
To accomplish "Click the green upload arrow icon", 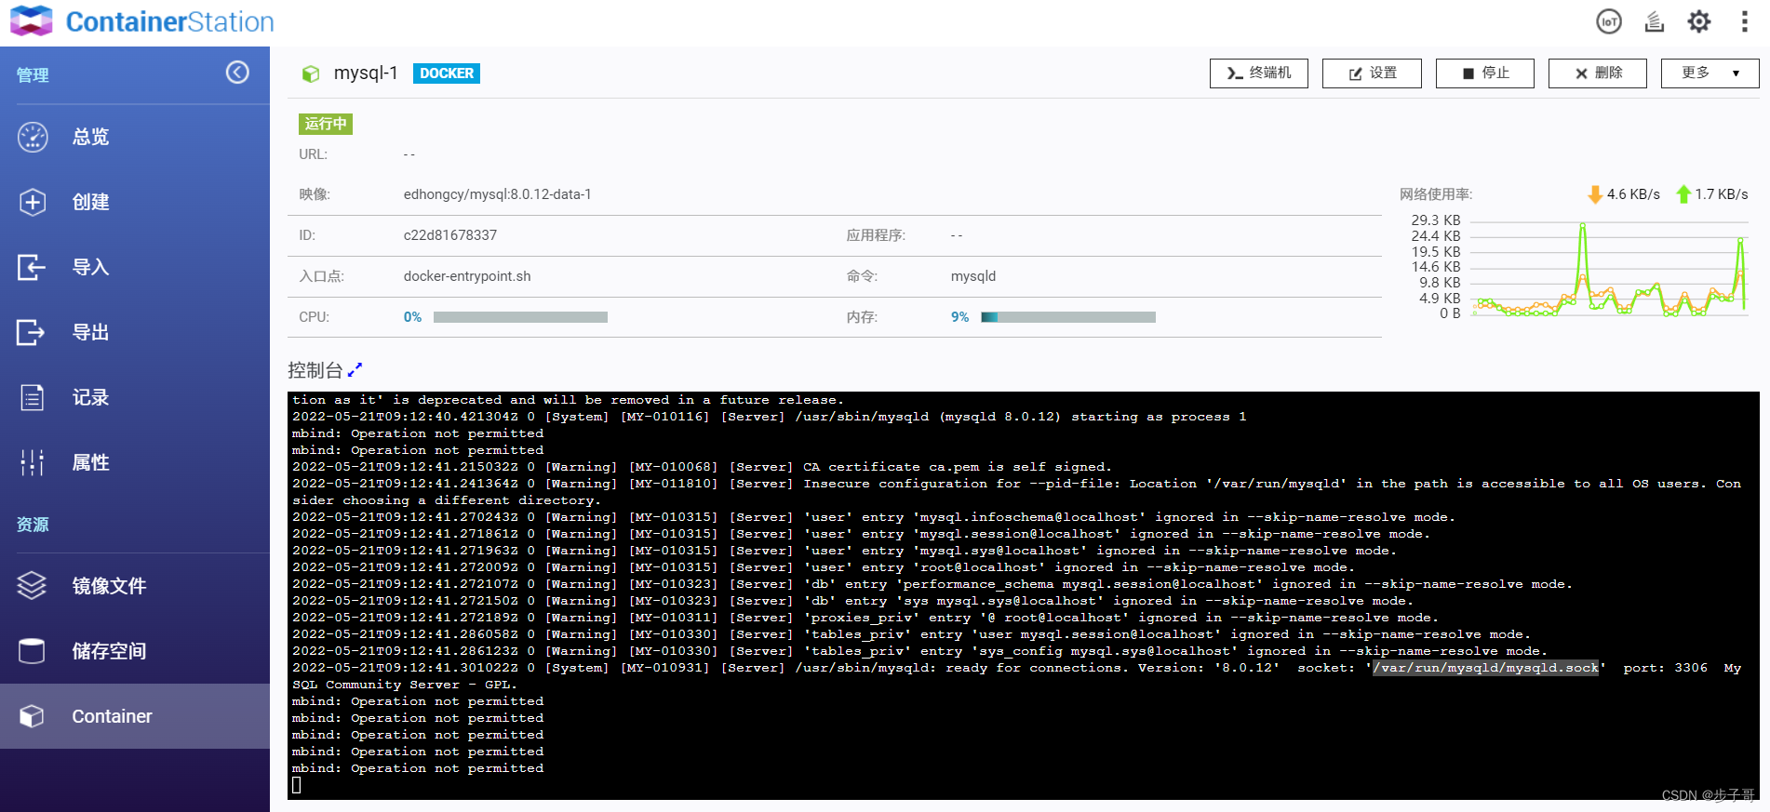I will [1683, 194].
